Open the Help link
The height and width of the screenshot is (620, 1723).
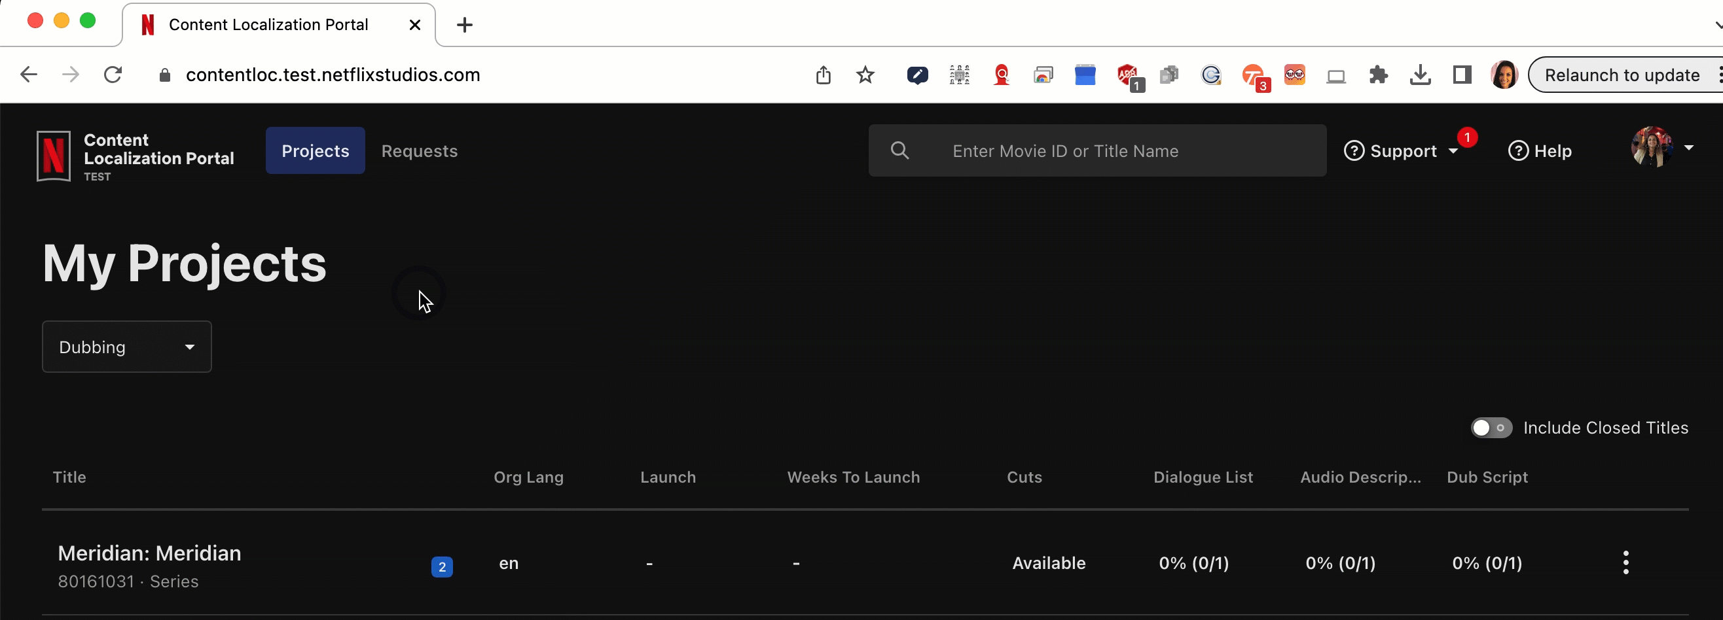coord(1539,151)
